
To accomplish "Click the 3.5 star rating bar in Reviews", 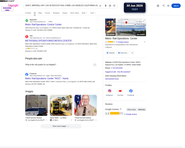I will [117, 113].
